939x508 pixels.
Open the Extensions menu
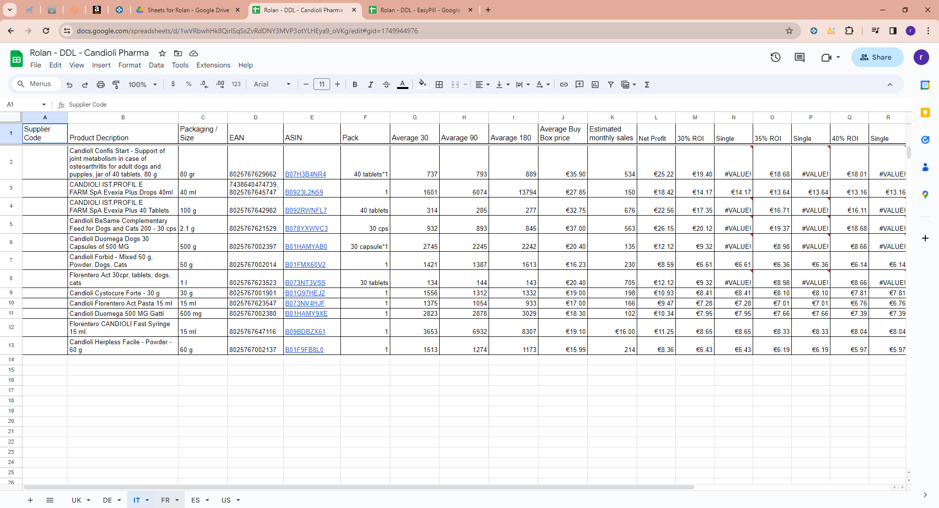pos(213,65)
